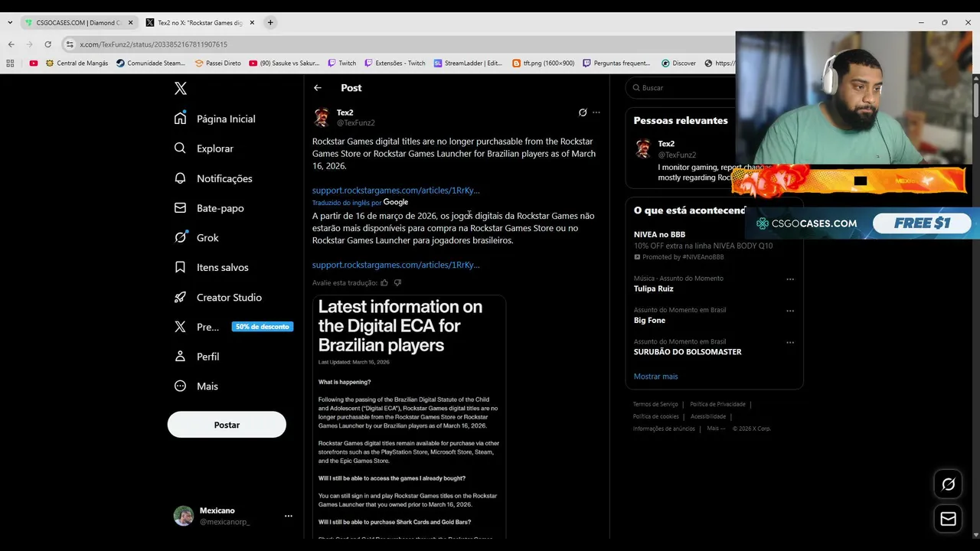The width and height of the screenshot is (980, 551).
Task: Open options for SURUBÃO DO BOLSOMASTER trend
Action: [x=790, y=342]
